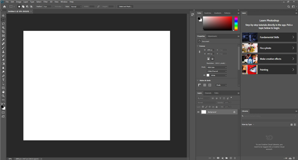Image resolution: width=298 pixels, height=160 pixels.
Task: Toggle rulers icon in Rulers & Grids
Action: coord(199,85)
